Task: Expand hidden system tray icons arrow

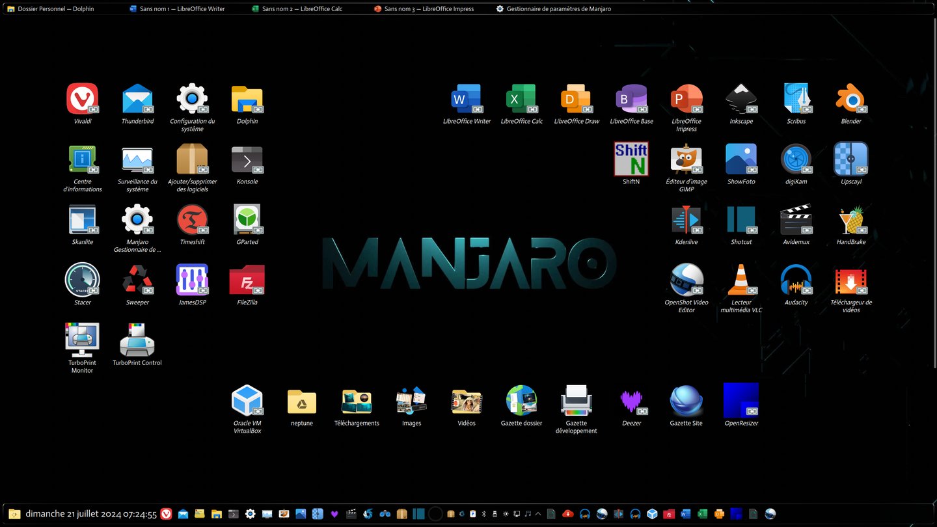Action: 538,514
